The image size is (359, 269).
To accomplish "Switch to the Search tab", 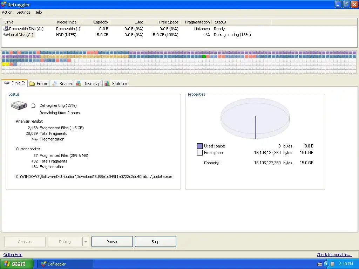I will 62,83.
